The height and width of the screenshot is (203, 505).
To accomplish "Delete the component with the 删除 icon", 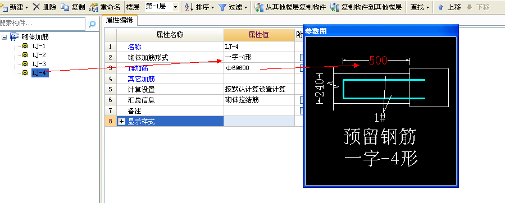I will (x=37, y=7).
